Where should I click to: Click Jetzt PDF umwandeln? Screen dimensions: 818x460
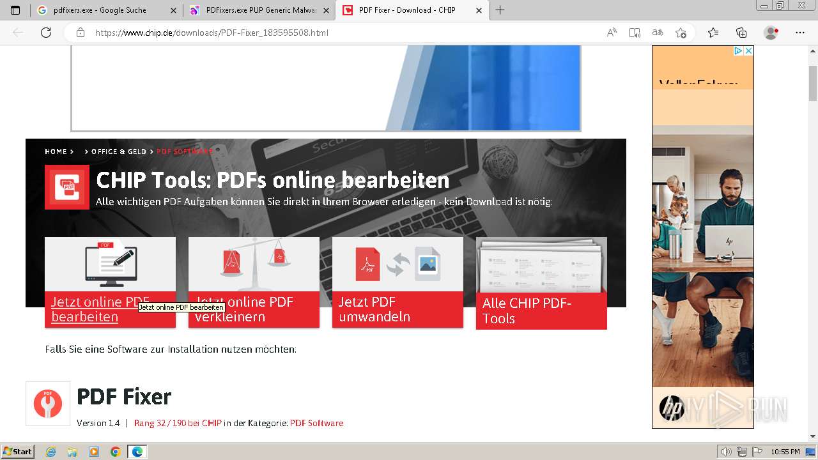(x=374, y=309)
